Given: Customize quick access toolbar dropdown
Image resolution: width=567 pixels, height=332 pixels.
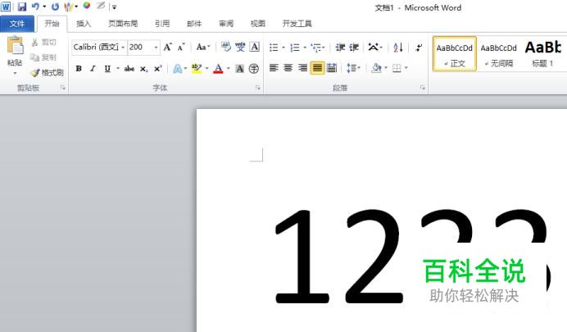Looking at the screenshot, I should click(114, 7).
